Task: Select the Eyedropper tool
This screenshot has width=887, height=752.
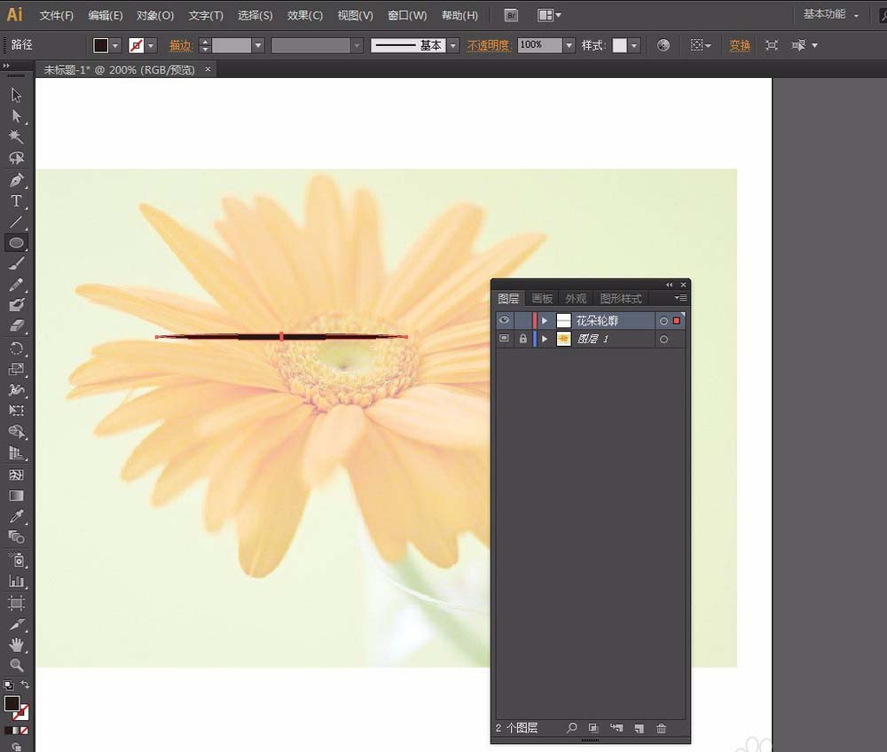Action: (x=16, y=516)
